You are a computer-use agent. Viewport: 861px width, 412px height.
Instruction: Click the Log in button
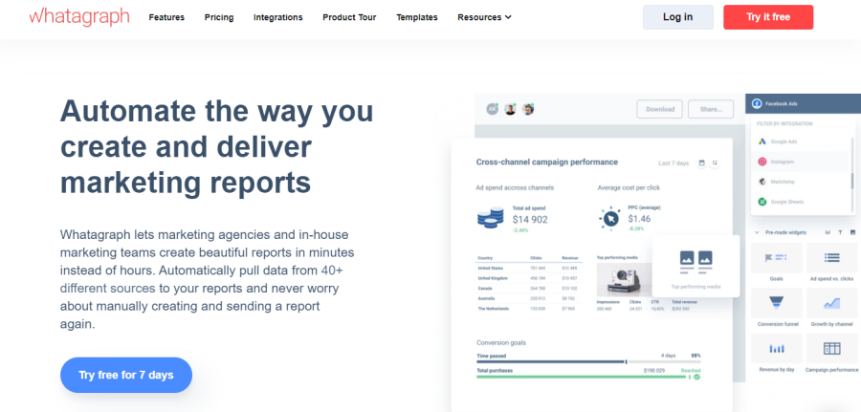pos(677,17)
